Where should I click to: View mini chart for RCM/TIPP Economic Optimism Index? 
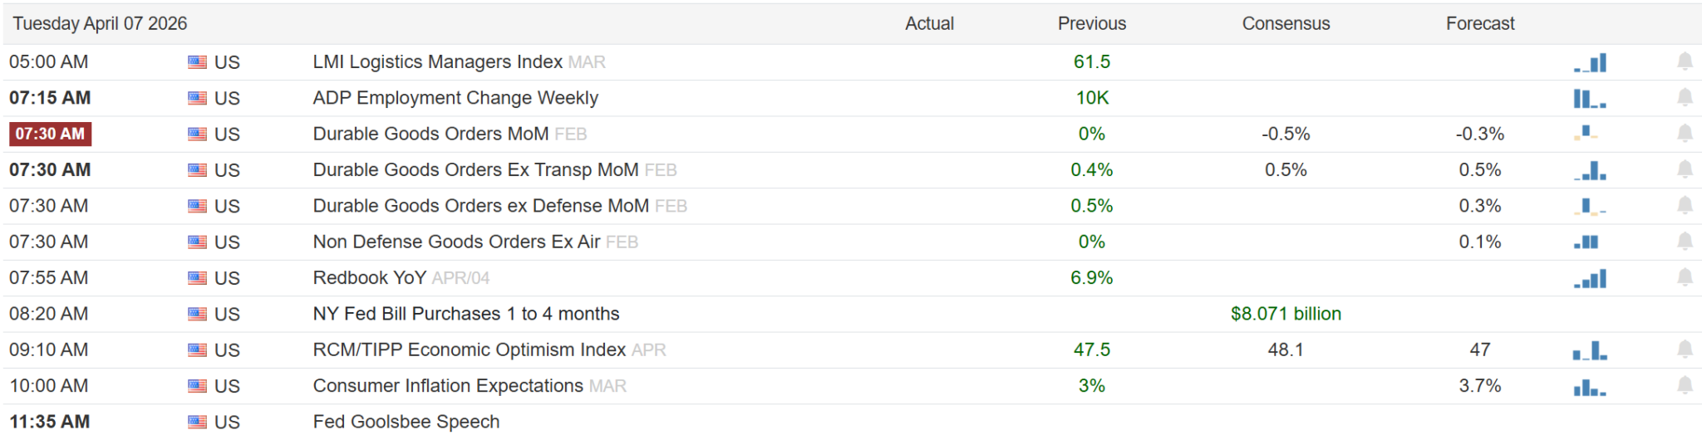[x=1590, y=351]
